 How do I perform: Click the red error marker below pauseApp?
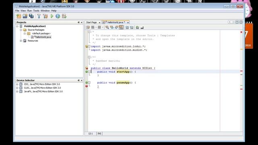86,86
